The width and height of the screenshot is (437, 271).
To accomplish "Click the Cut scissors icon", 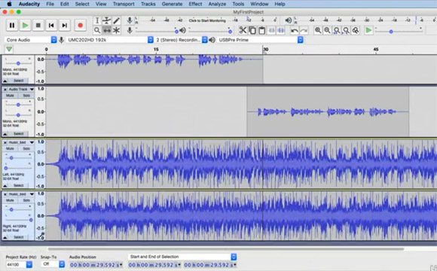I will tap(243, 30).
